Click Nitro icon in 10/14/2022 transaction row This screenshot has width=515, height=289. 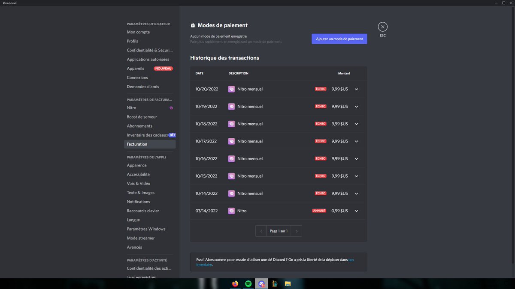point(232,194)
